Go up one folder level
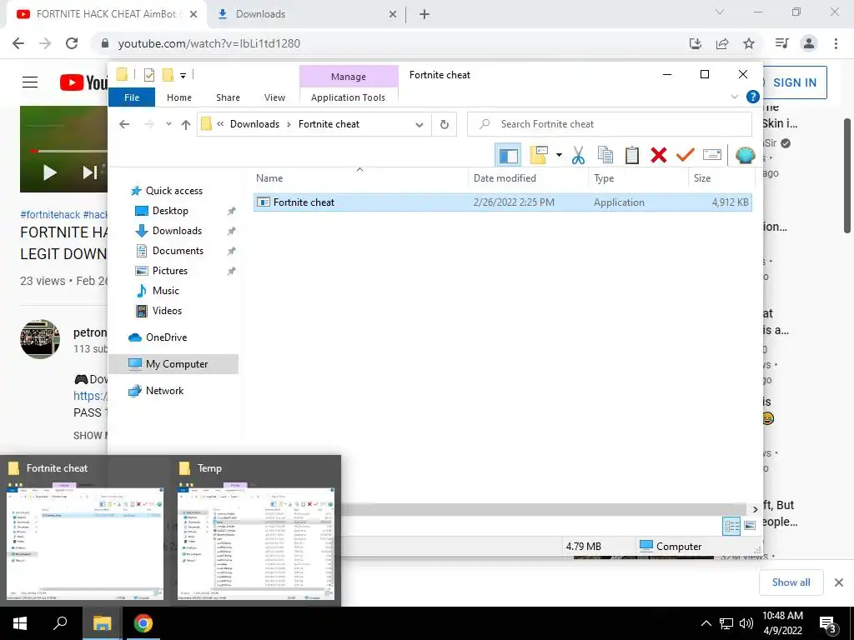854x640 pixels. click(186, 125)
